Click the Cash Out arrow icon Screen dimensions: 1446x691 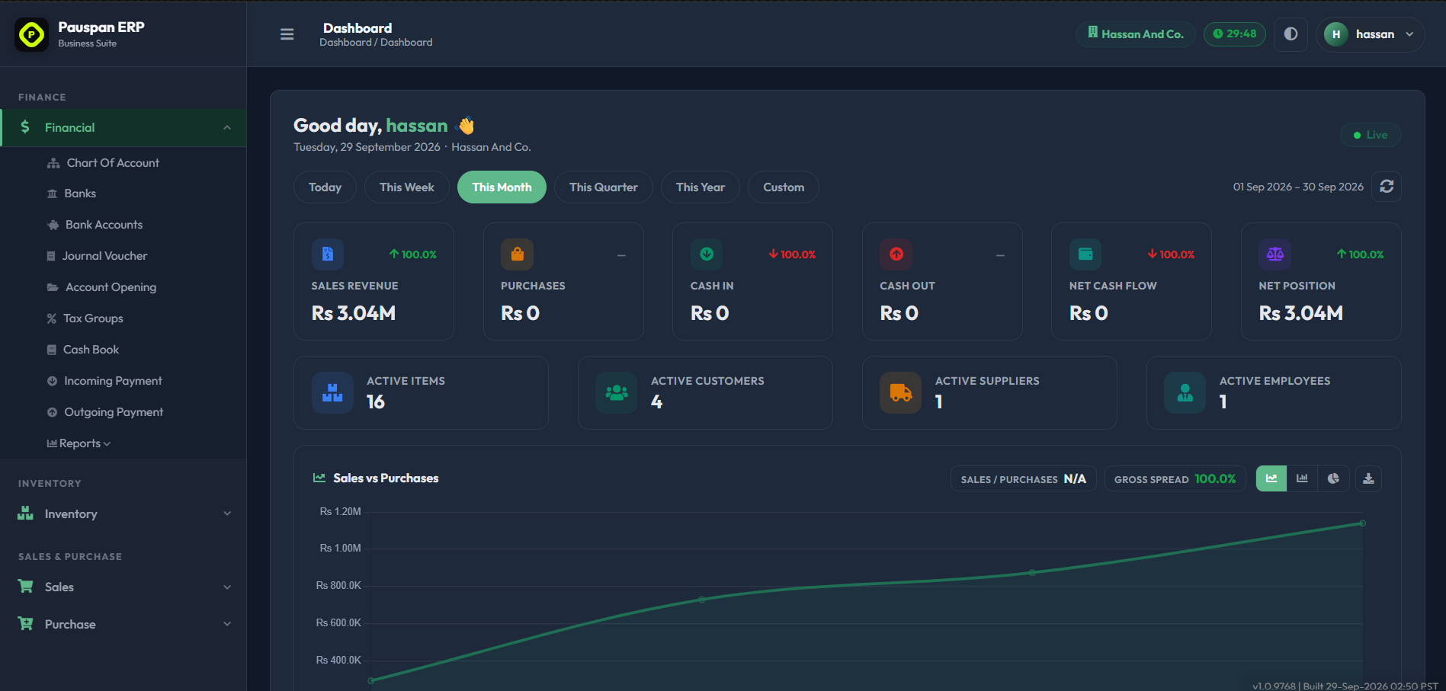[896, 254]
